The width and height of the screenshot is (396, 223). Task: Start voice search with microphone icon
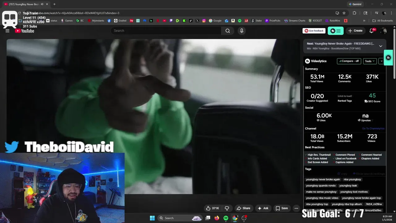[242, 31]
